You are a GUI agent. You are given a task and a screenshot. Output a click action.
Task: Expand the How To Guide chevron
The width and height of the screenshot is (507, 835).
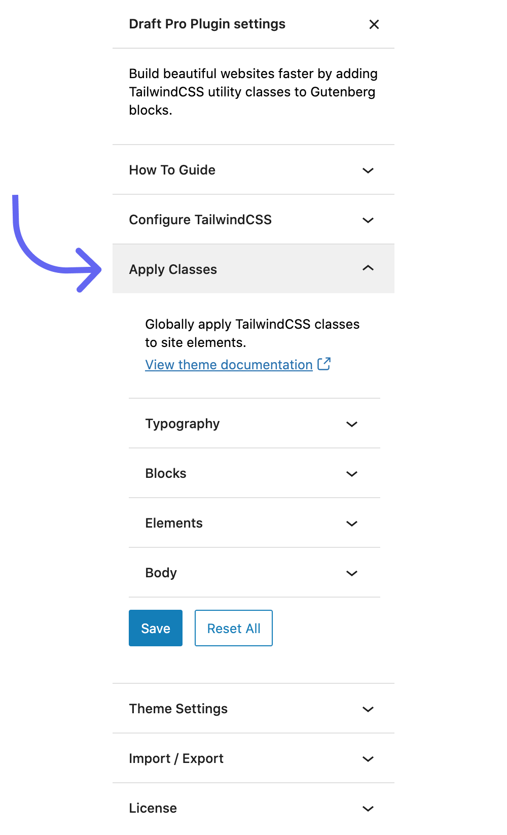coord(368,170)
